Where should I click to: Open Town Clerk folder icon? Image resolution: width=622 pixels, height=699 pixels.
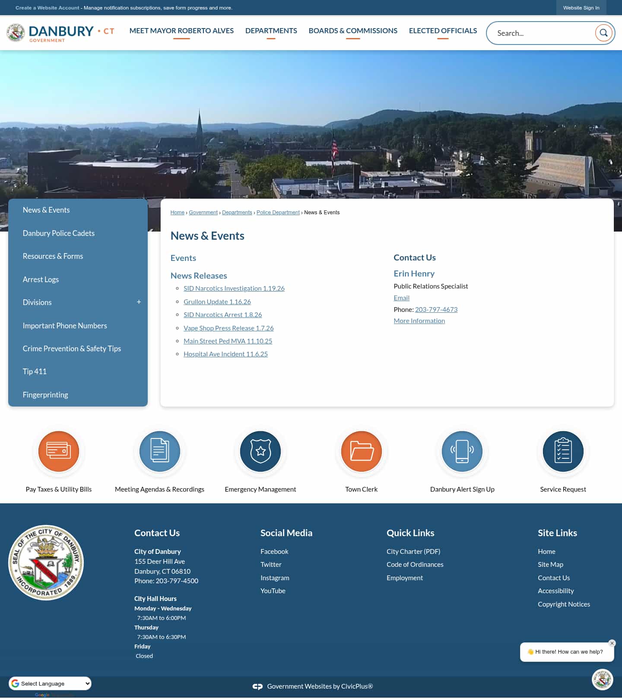coord(362,451)
